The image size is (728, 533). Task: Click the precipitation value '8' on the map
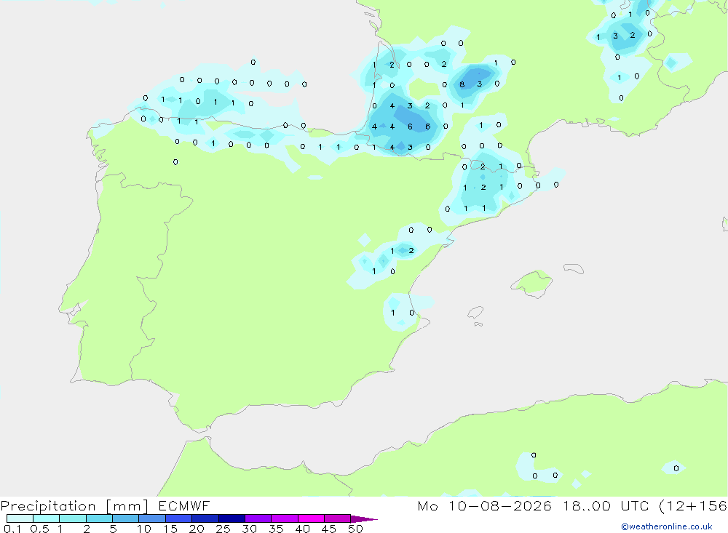pyautogui.click(x=462, y=84)
